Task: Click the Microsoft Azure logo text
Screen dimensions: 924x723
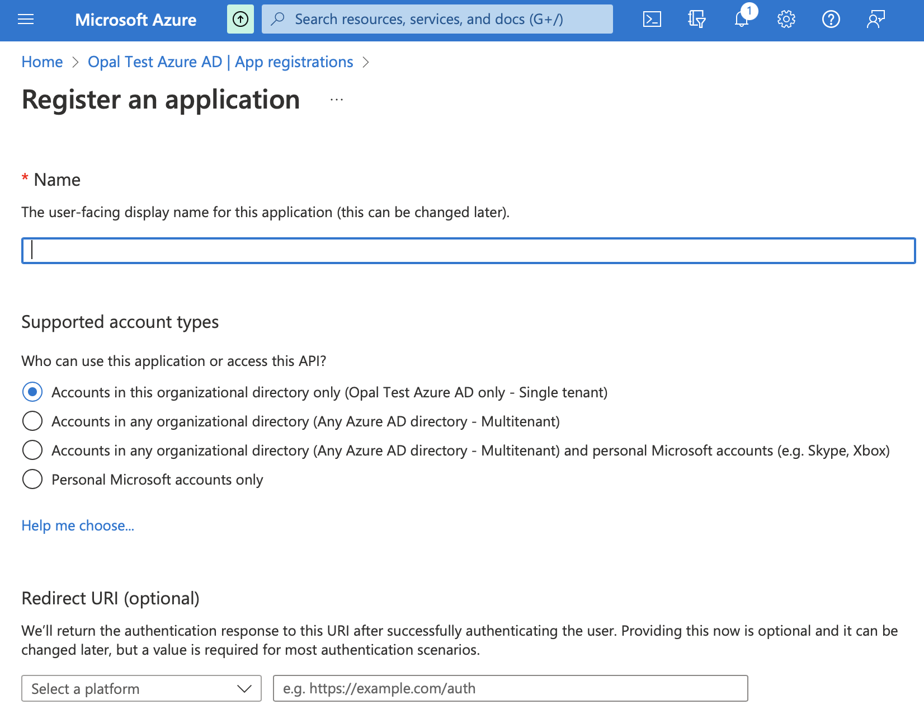Action: coord(136,20)
